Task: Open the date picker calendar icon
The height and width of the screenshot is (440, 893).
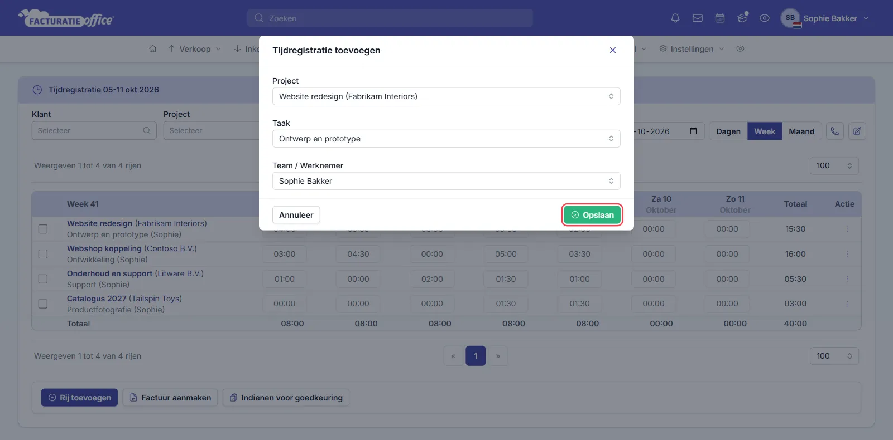Action: (x=693, y=131)
